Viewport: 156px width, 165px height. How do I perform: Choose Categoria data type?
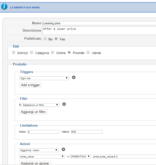click(32, 52)
